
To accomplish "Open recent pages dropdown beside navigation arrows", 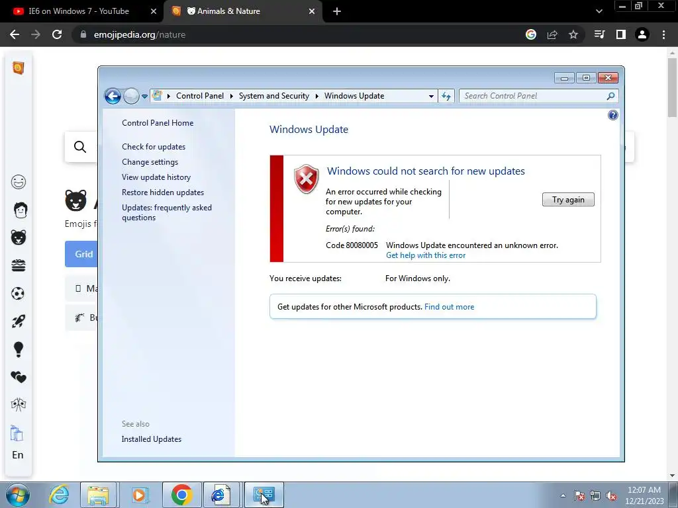I will 145,97.
